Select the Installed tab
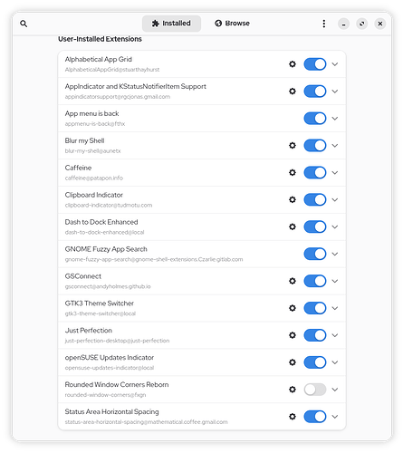The height and width of the screenshot is (453, 403). click(171, 24)
